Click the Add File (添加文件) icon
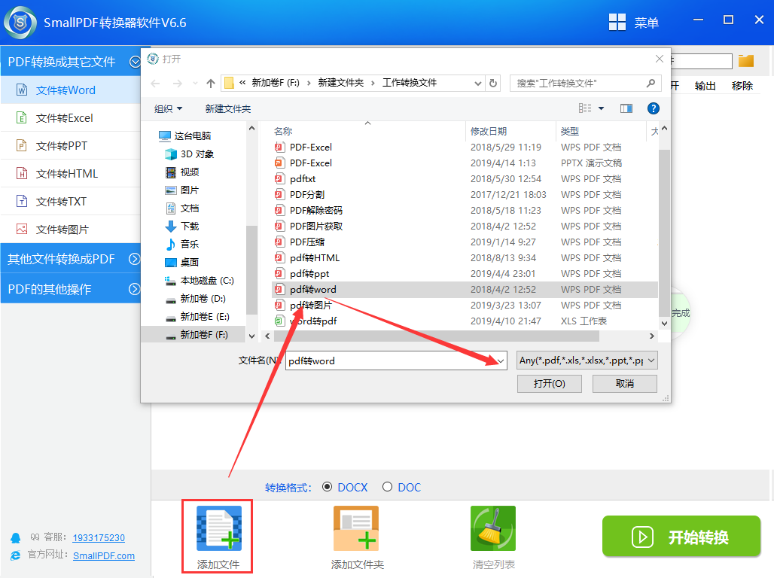The image size is (774, 578). point(219,528)
